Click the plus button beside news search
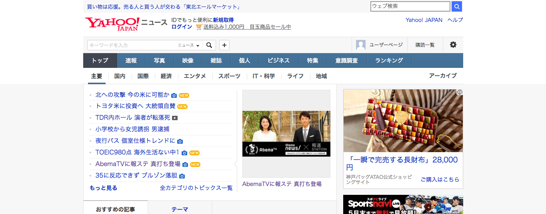 tap(224, 45)
